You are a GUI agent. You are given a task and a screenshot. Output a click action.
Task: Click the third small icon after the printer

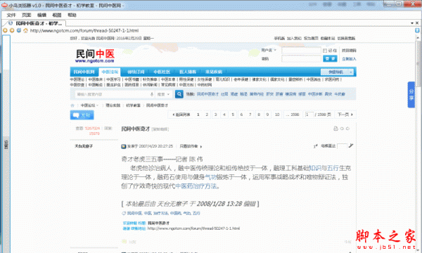pyautogui.click(x=347, y=129)
